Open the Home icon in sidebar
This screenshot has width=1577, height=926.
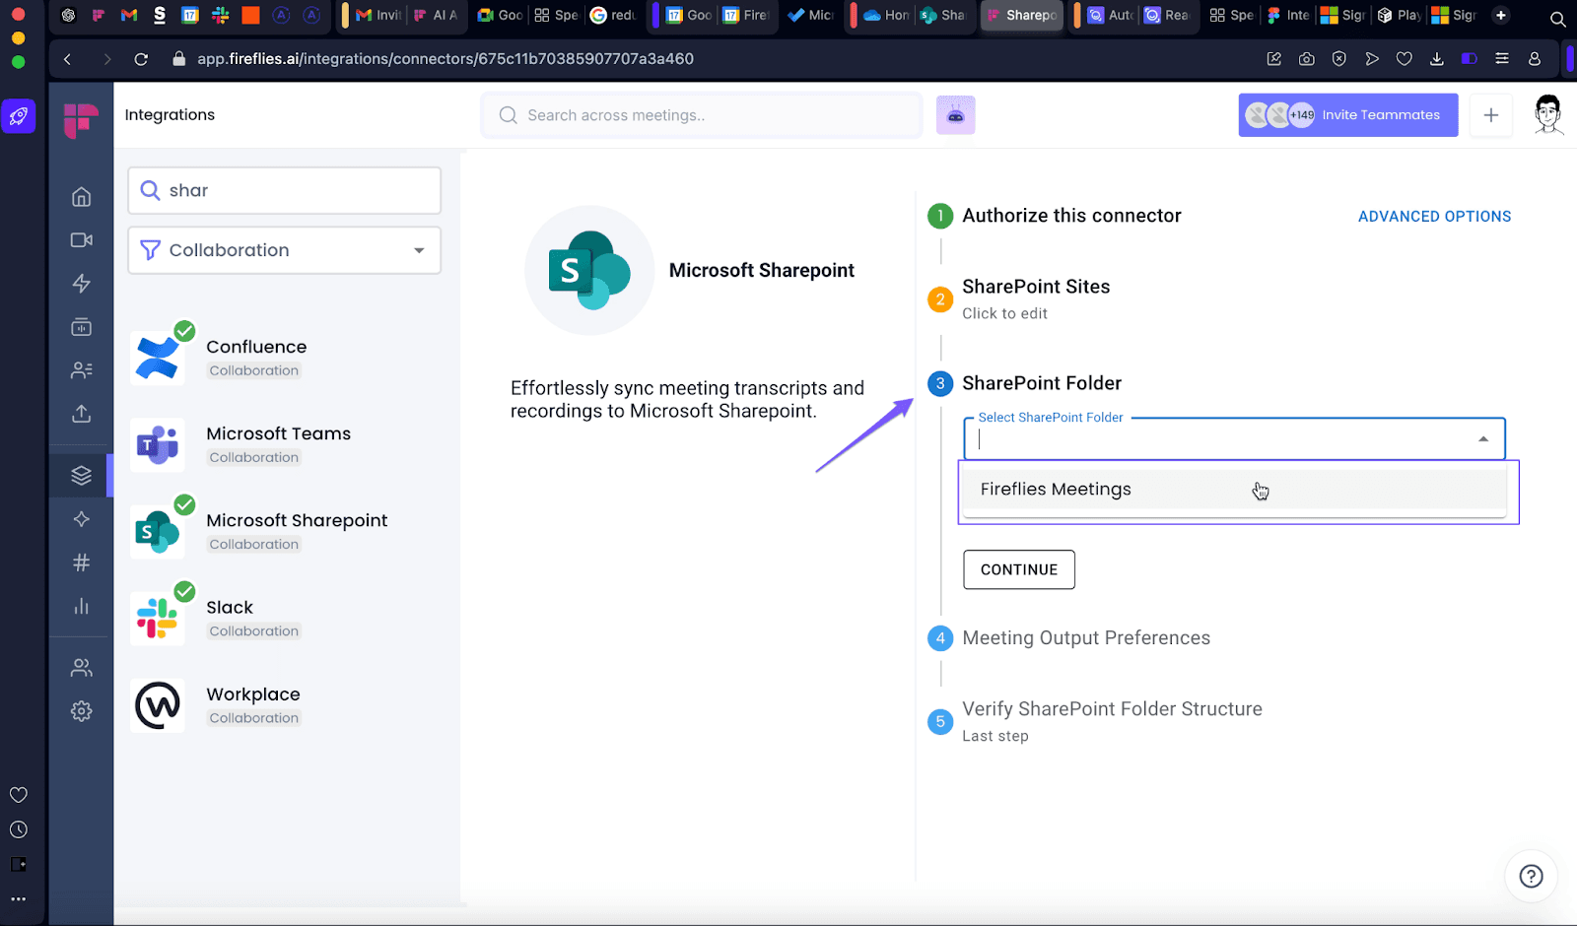click(82, 197)
